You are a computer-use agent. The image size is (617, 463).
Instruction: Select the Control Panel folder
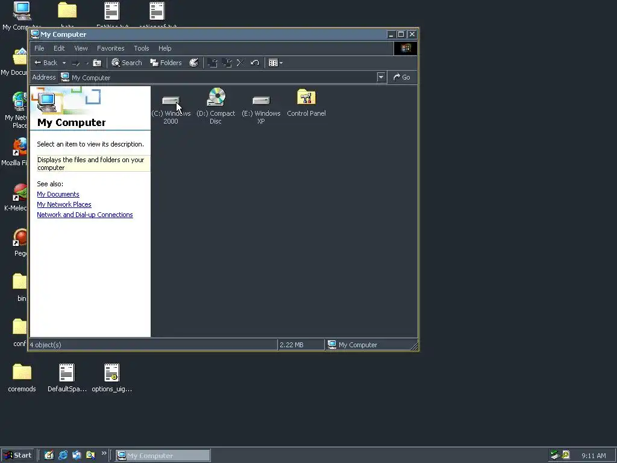(x=306, y=103)
